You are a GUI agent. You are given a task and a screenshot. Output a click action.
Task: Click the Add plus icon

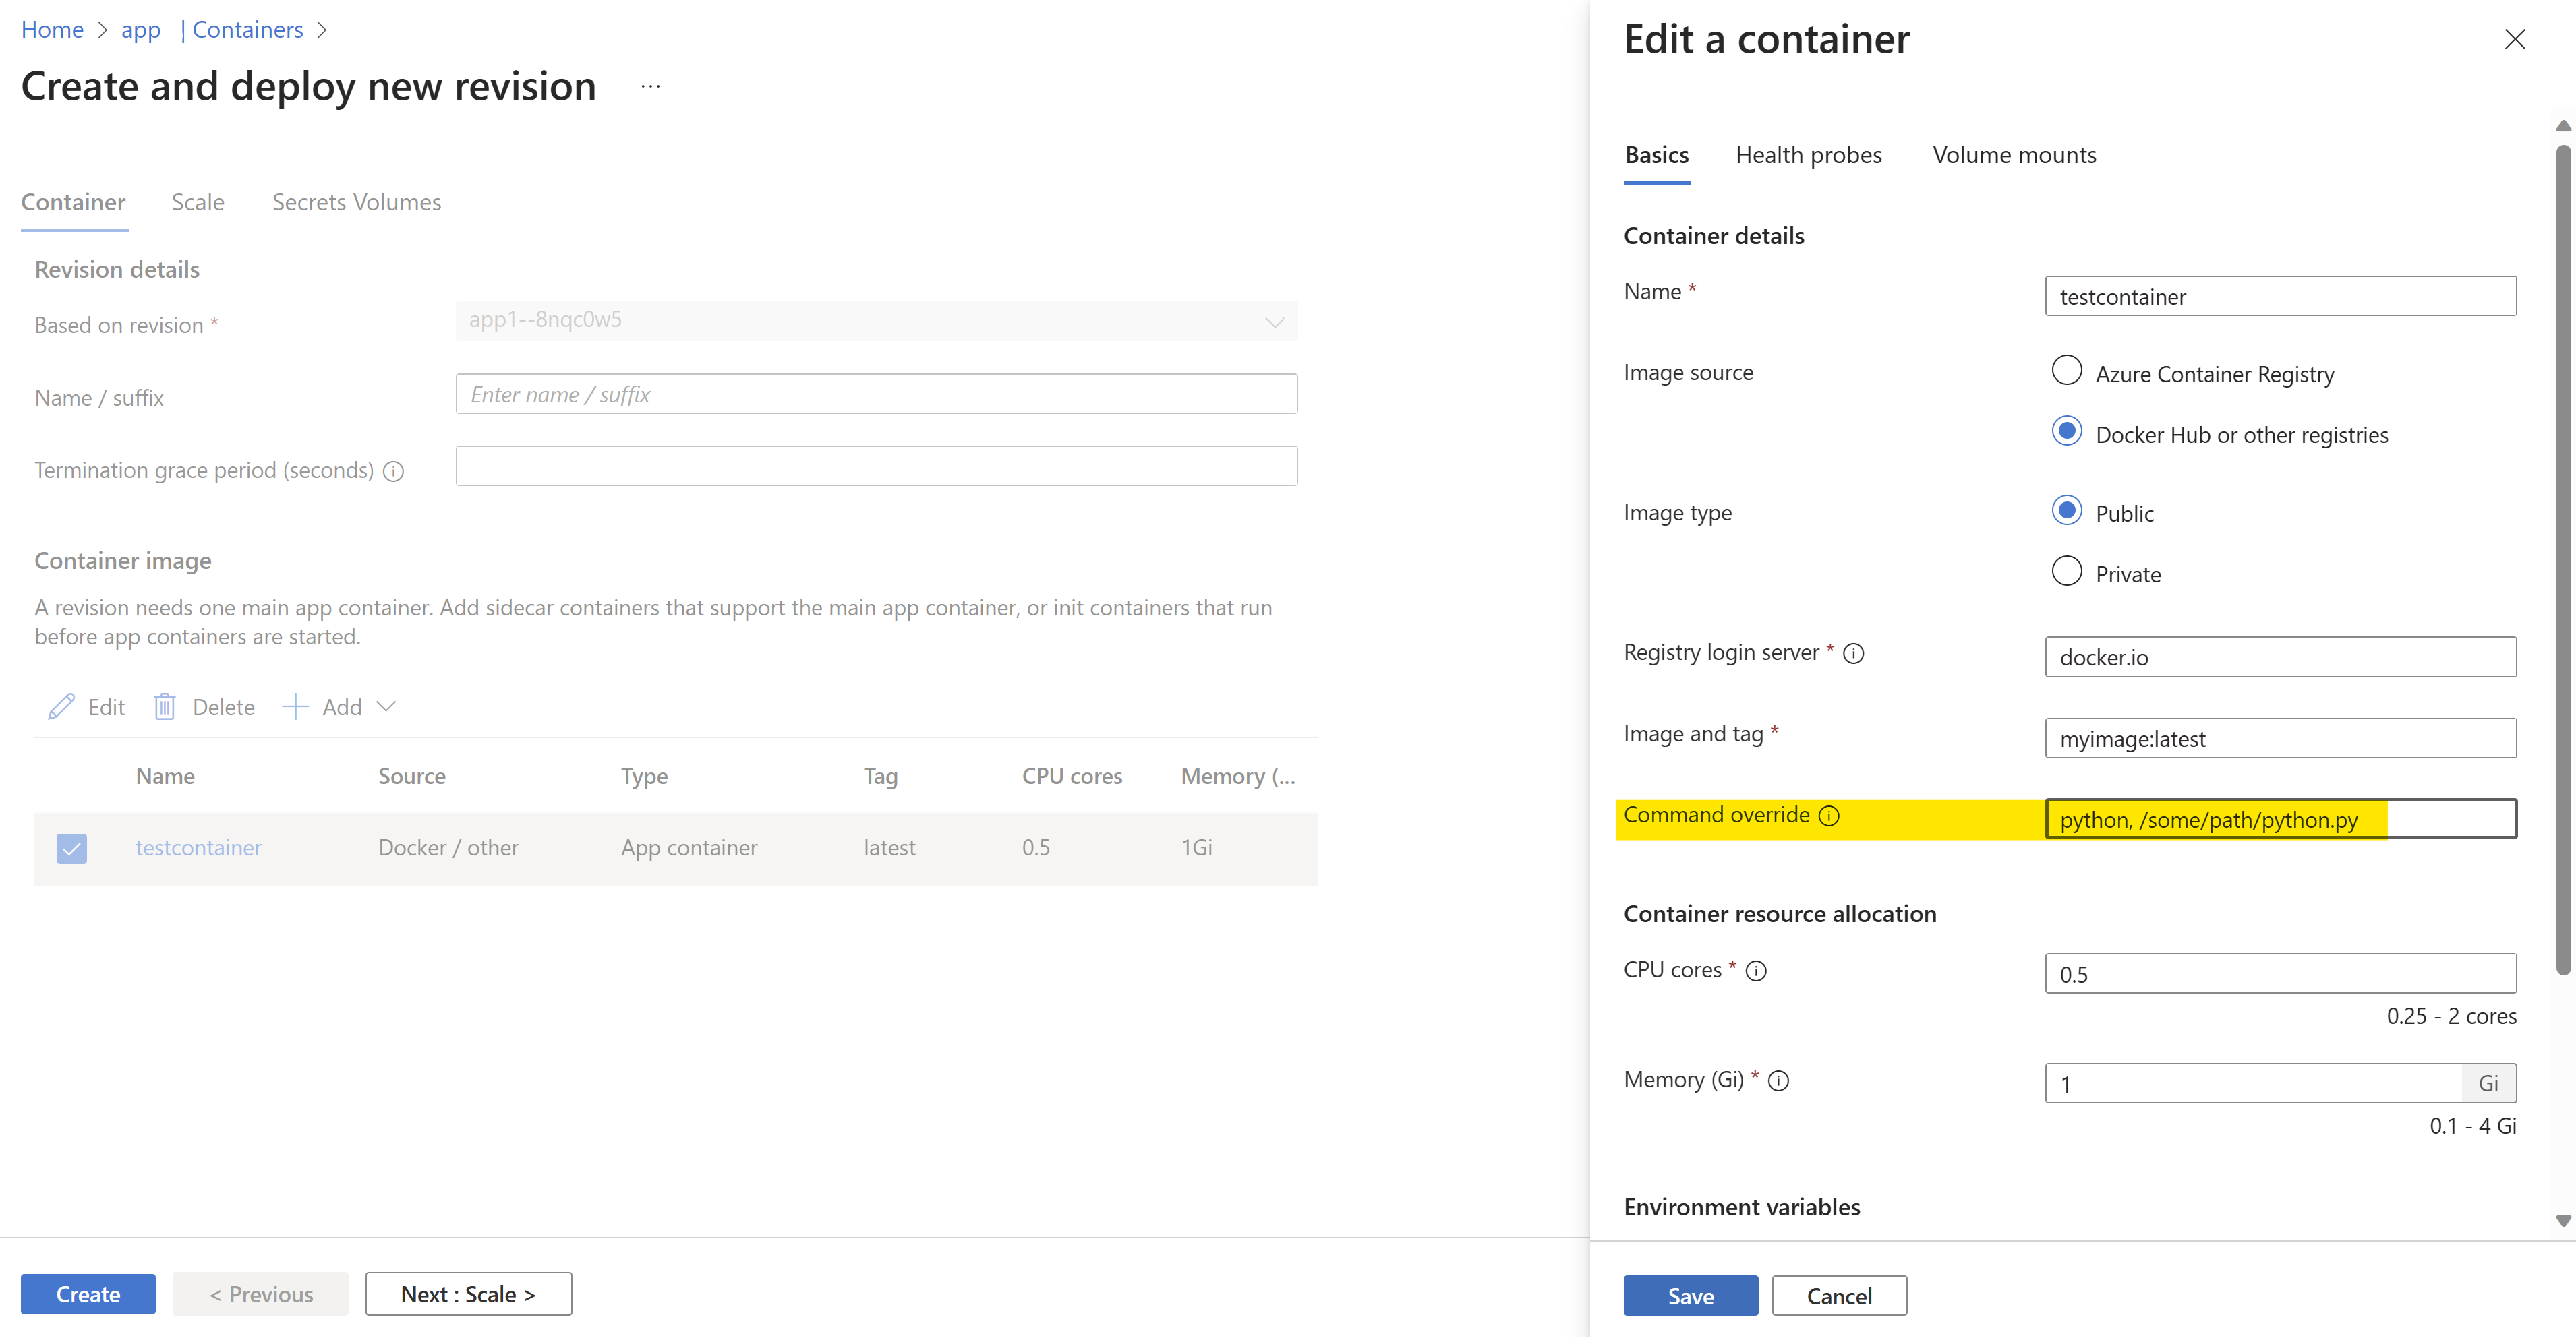point(295,706)
